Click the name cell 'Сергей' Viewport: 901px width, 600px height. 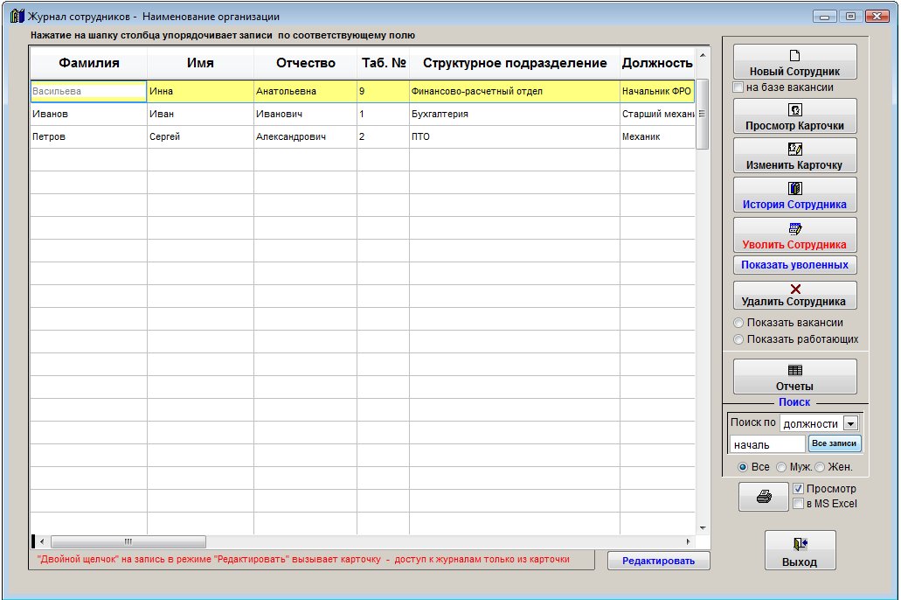[x=200, y=137]
